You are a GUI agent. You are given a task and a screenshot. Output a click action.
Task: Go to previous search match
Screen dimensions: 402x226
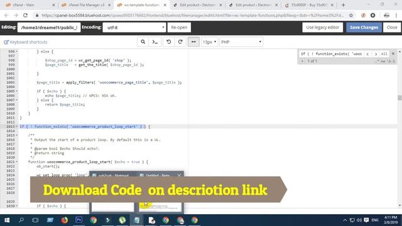pyautogui.click(x=367, y=54)
